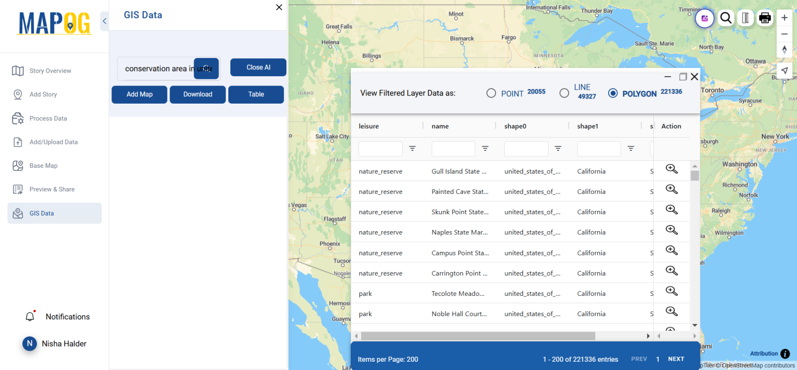Viewport: 797px width, 370px height.
Task: Click the locate-me arrow icon
Action: [x=784, y=70]
